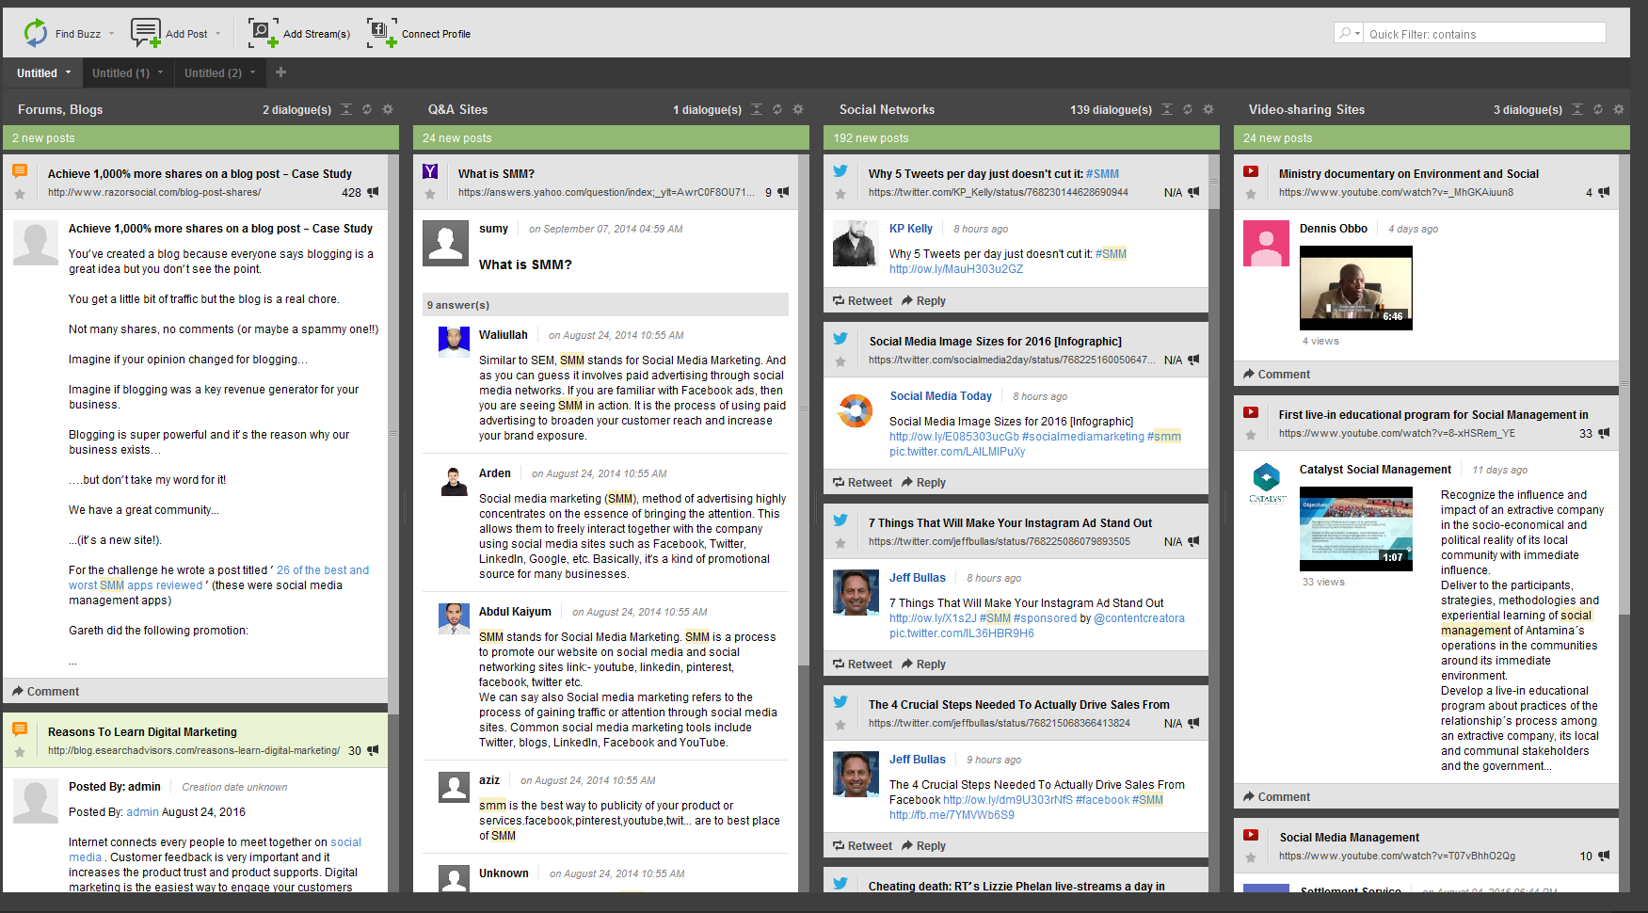Open settings gear for Q&A Sites
Image resolution: width=1648 pixels, height=913 pixels.
pos(798,109)
